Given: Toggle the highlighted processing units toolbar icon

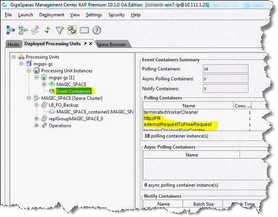Looking at the screenshot, I should 72,30.
